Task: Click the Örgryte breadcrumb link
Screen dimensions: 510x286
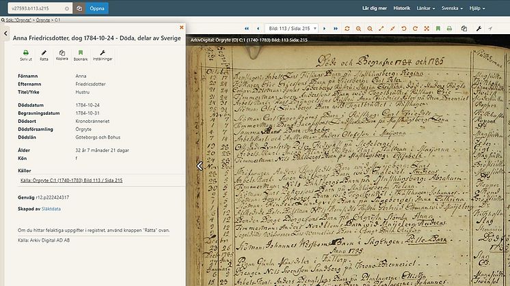Action: click(43, 20)
